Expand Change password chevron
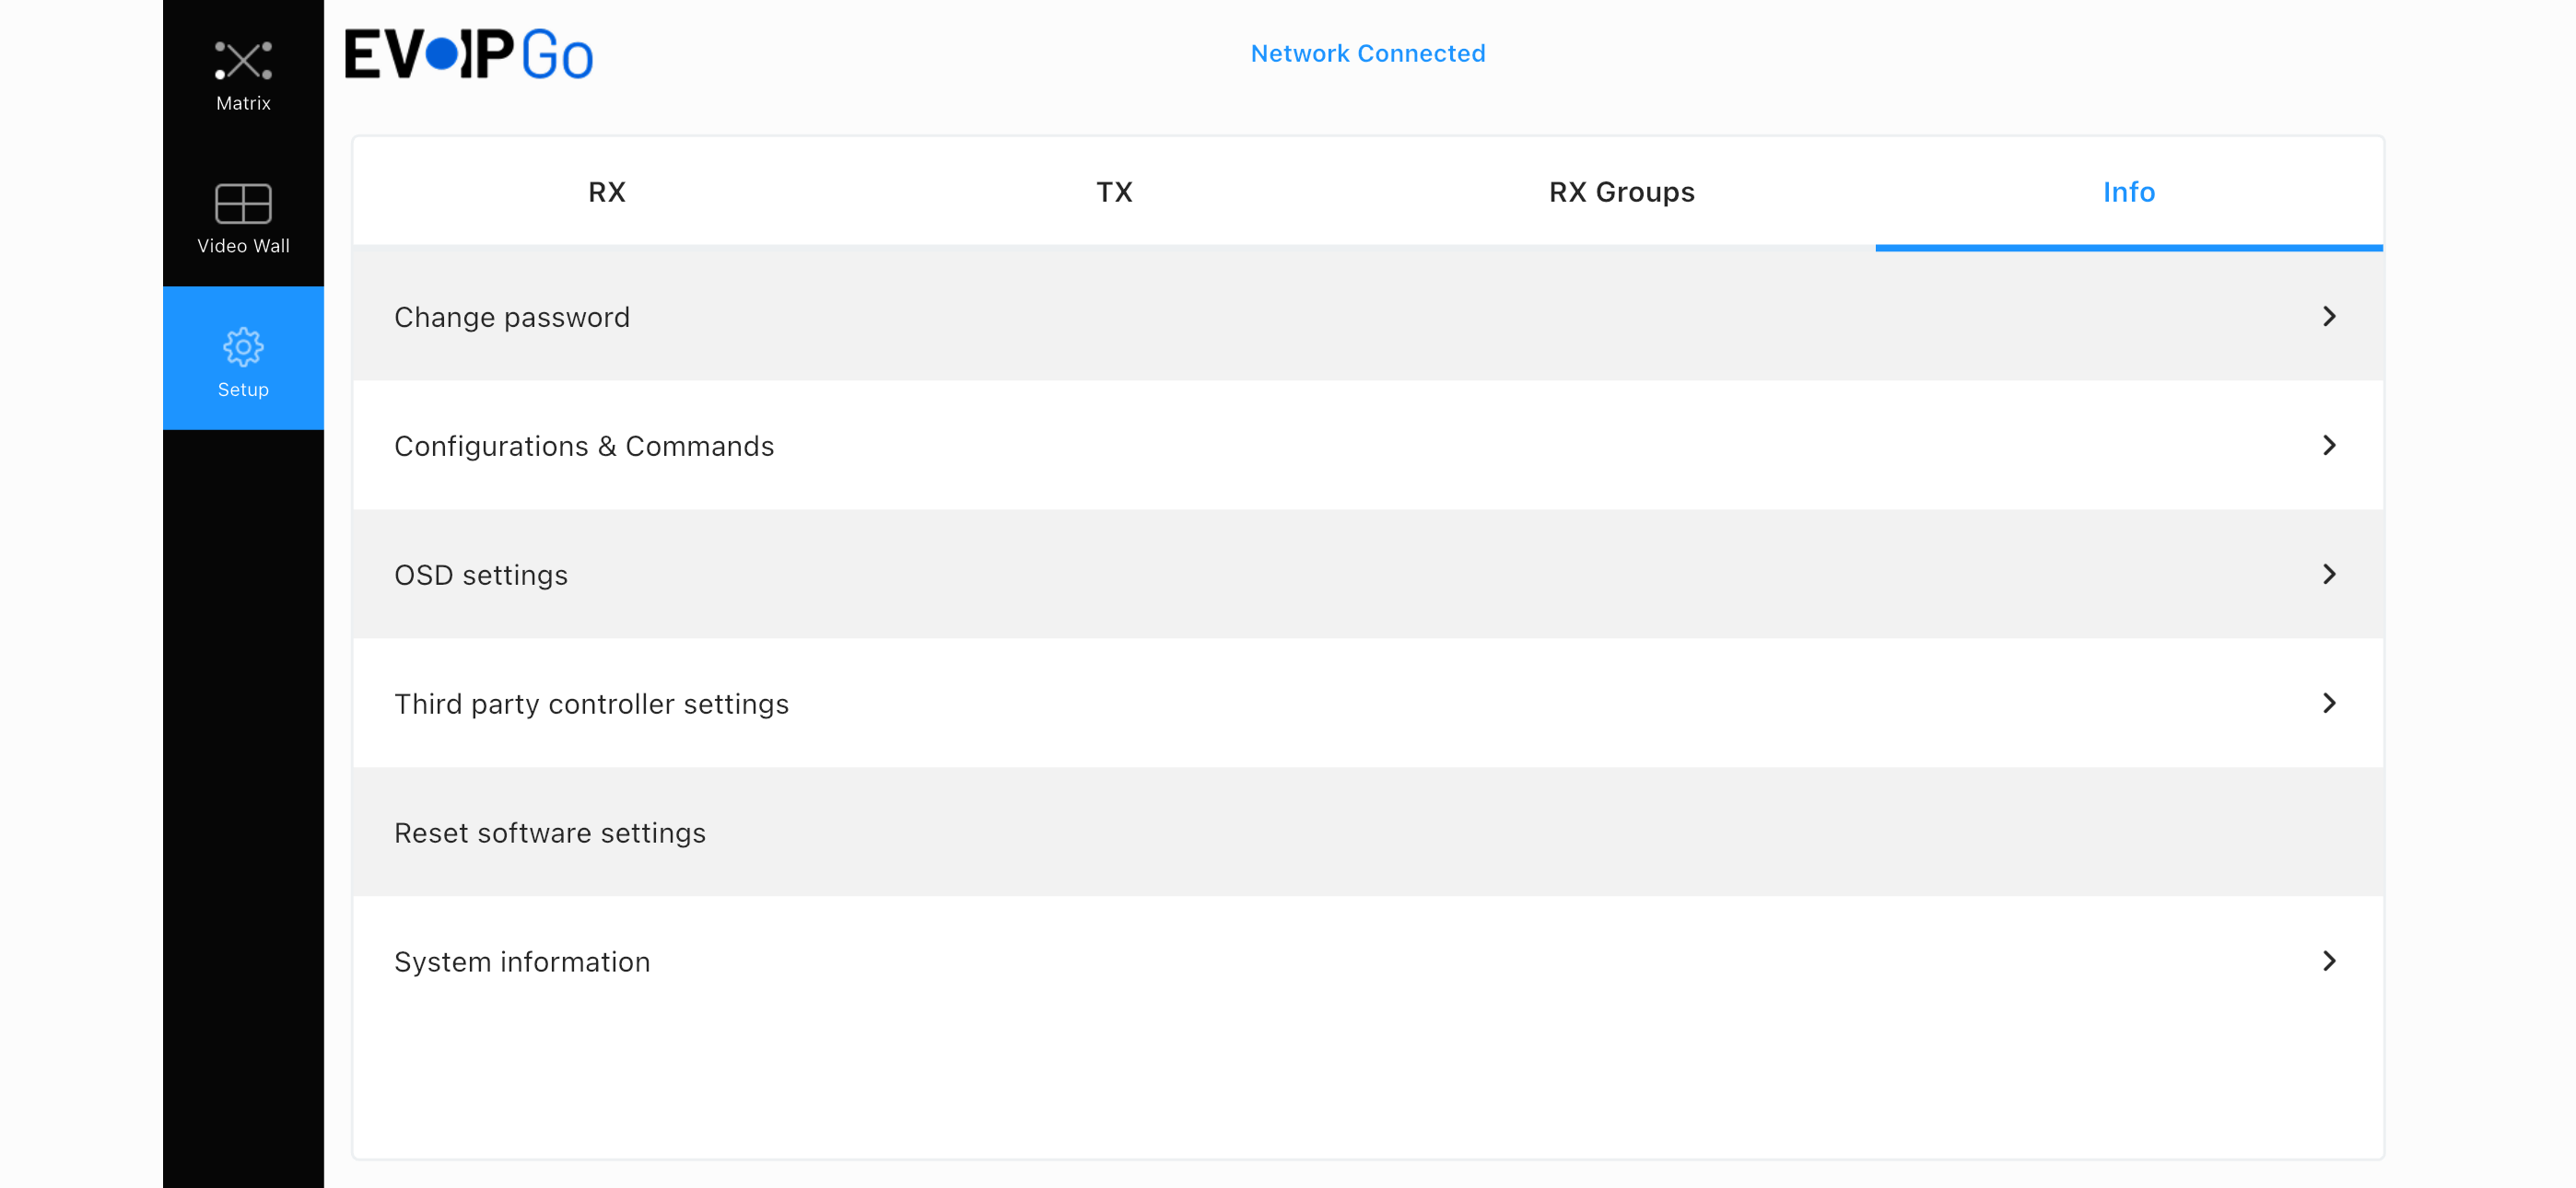This screenshot has width=2576, height=1188. [x=2329, y=316]
